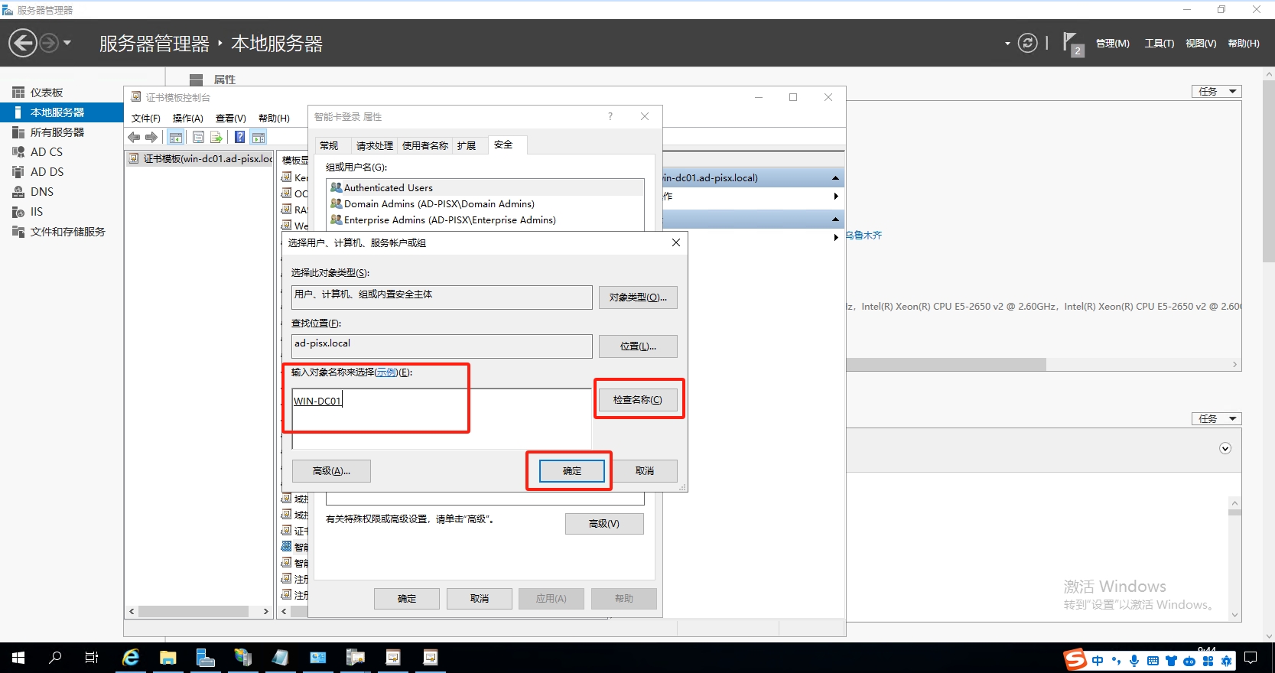Open the upper 任务 dropdown
This screenshot has width=1275, height=673.
1216,91
